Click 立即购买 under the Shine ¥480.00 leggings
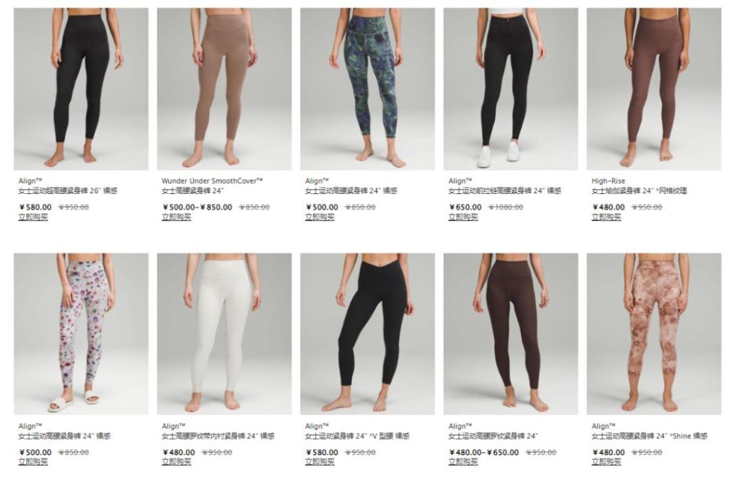The width and height of the screenshot is (730, 480). (607, 462)
